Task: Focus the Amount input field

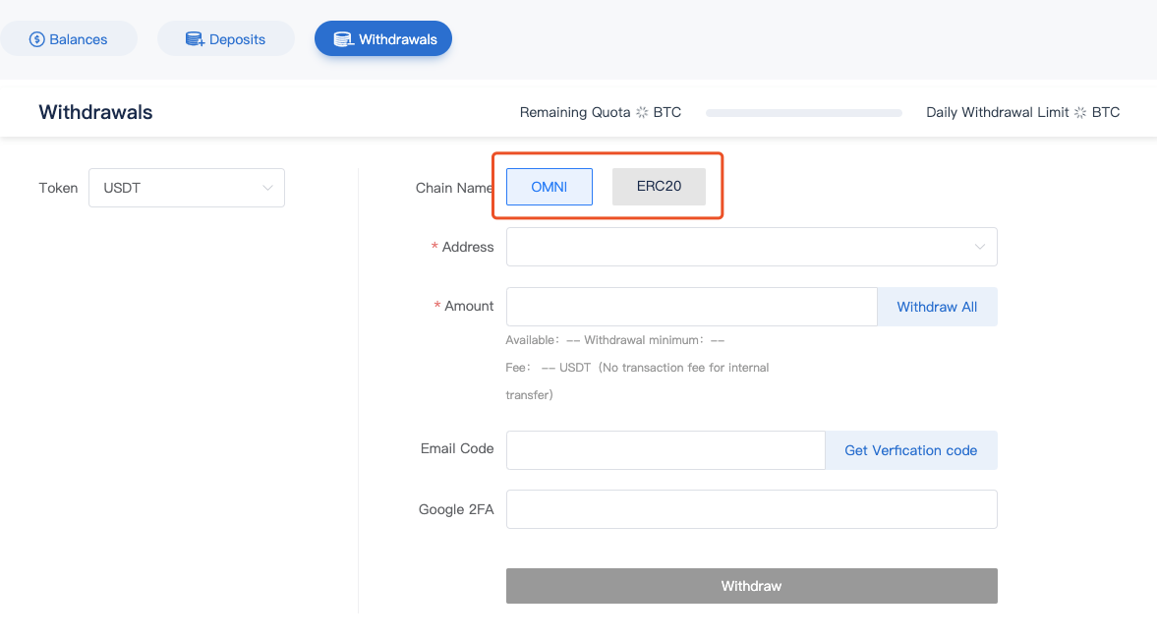Action: (x=691, y=307)
